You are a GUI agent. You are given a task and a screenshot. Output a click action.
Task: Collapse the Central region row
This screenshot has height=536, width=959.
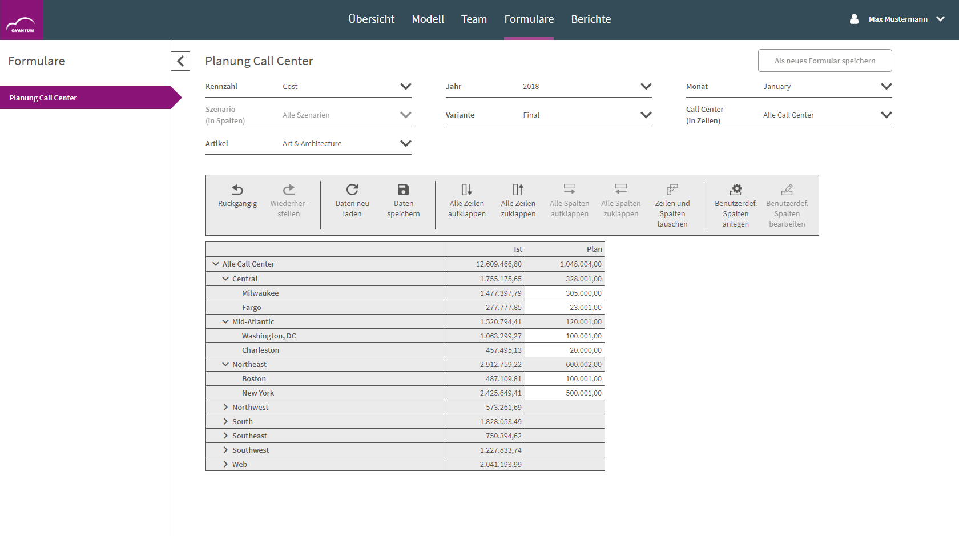225,279
